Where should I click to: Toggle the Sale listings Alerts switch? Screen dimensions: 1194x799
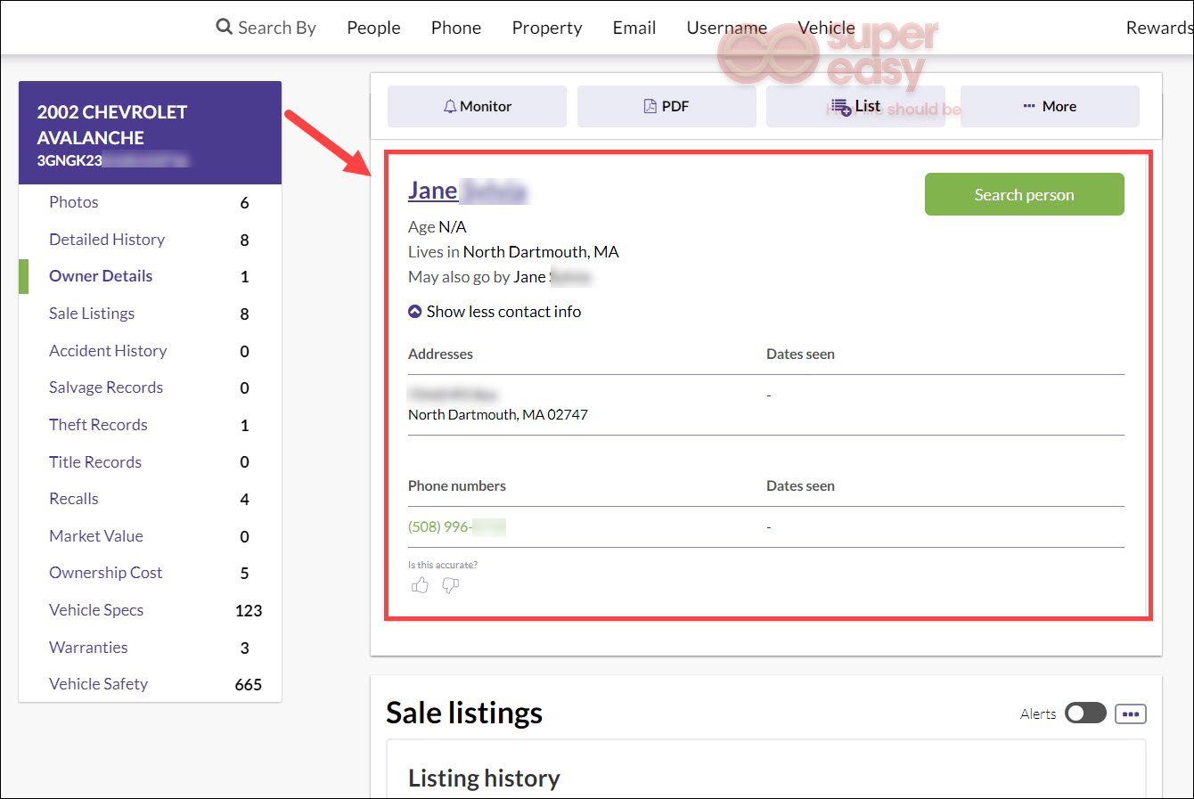point(1085,713)
